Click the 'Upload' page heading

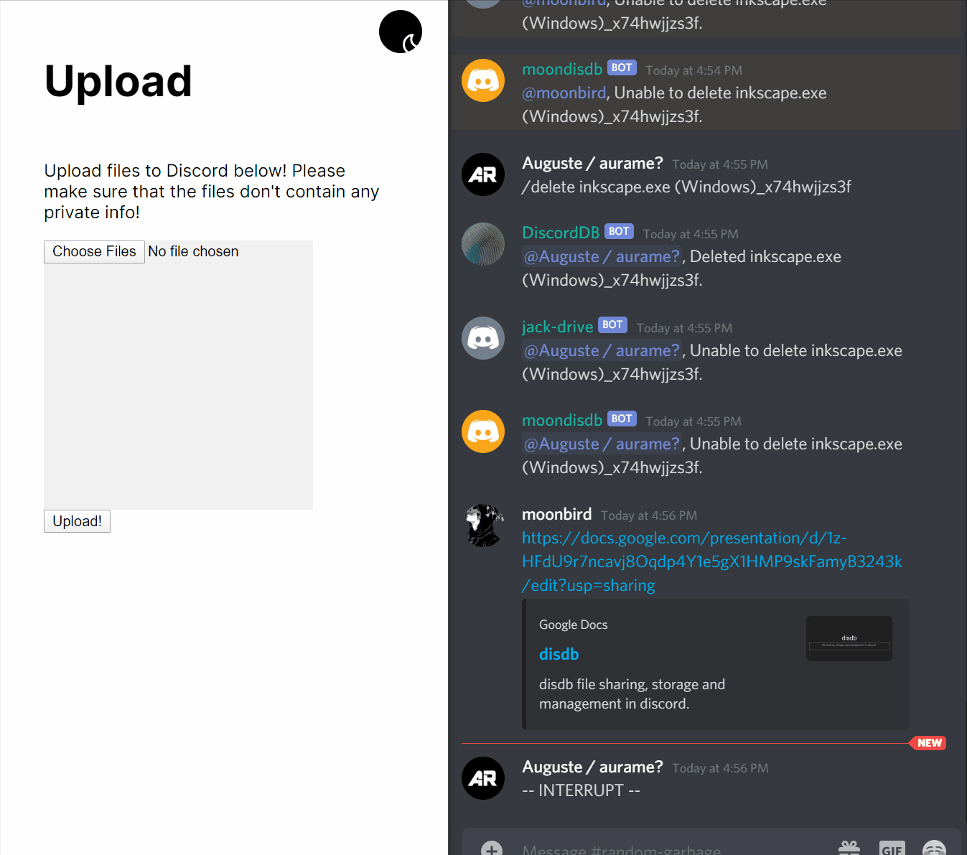118,81
